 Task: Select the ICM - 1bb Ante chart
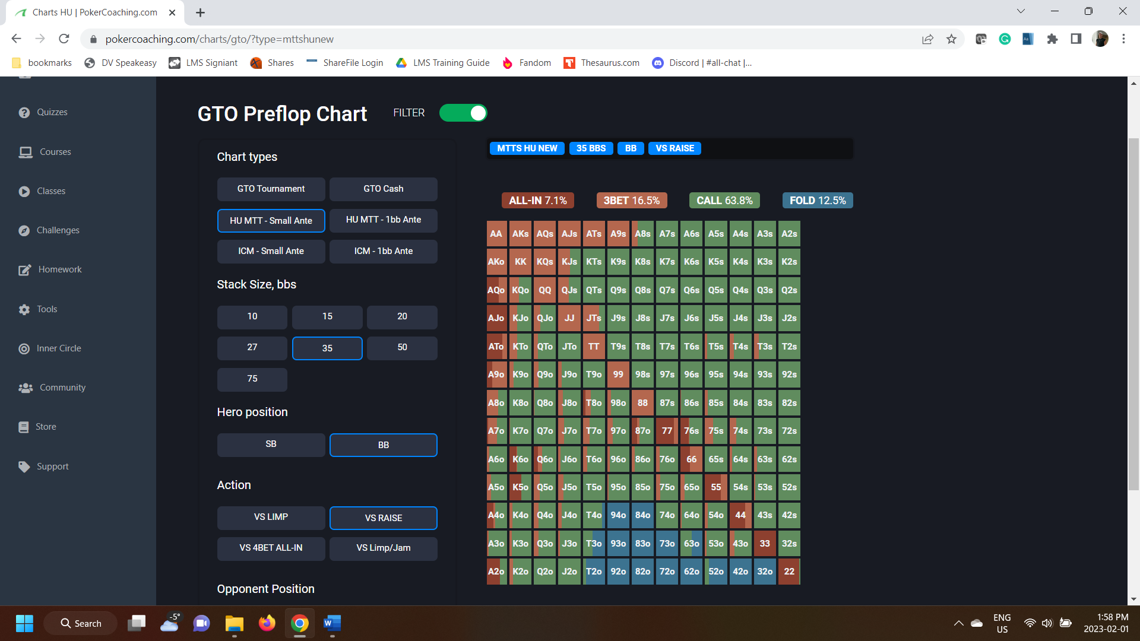(x=383, y=251)
